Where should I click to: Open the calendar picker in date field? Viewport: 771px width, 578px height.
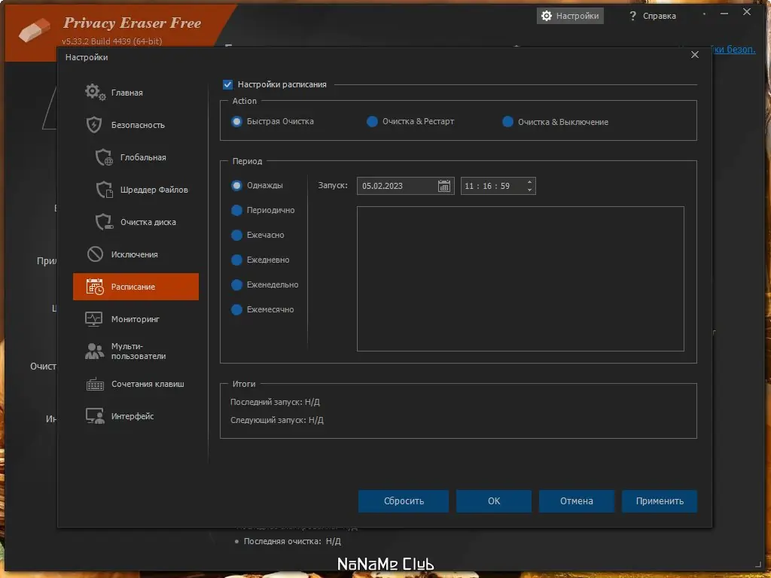pos(444,186)
